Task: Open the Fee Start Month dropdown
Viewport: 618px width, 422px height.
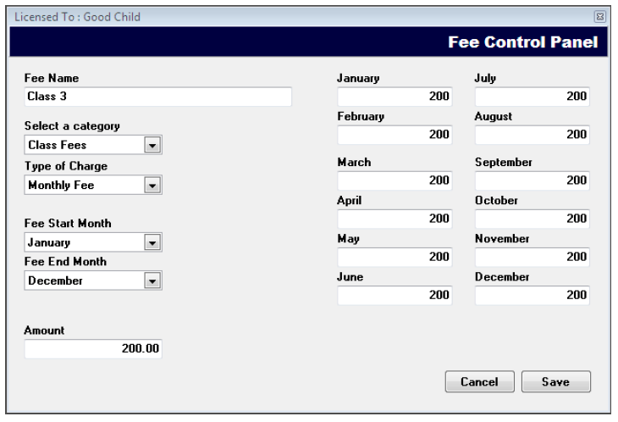Action: pos(153,242)
